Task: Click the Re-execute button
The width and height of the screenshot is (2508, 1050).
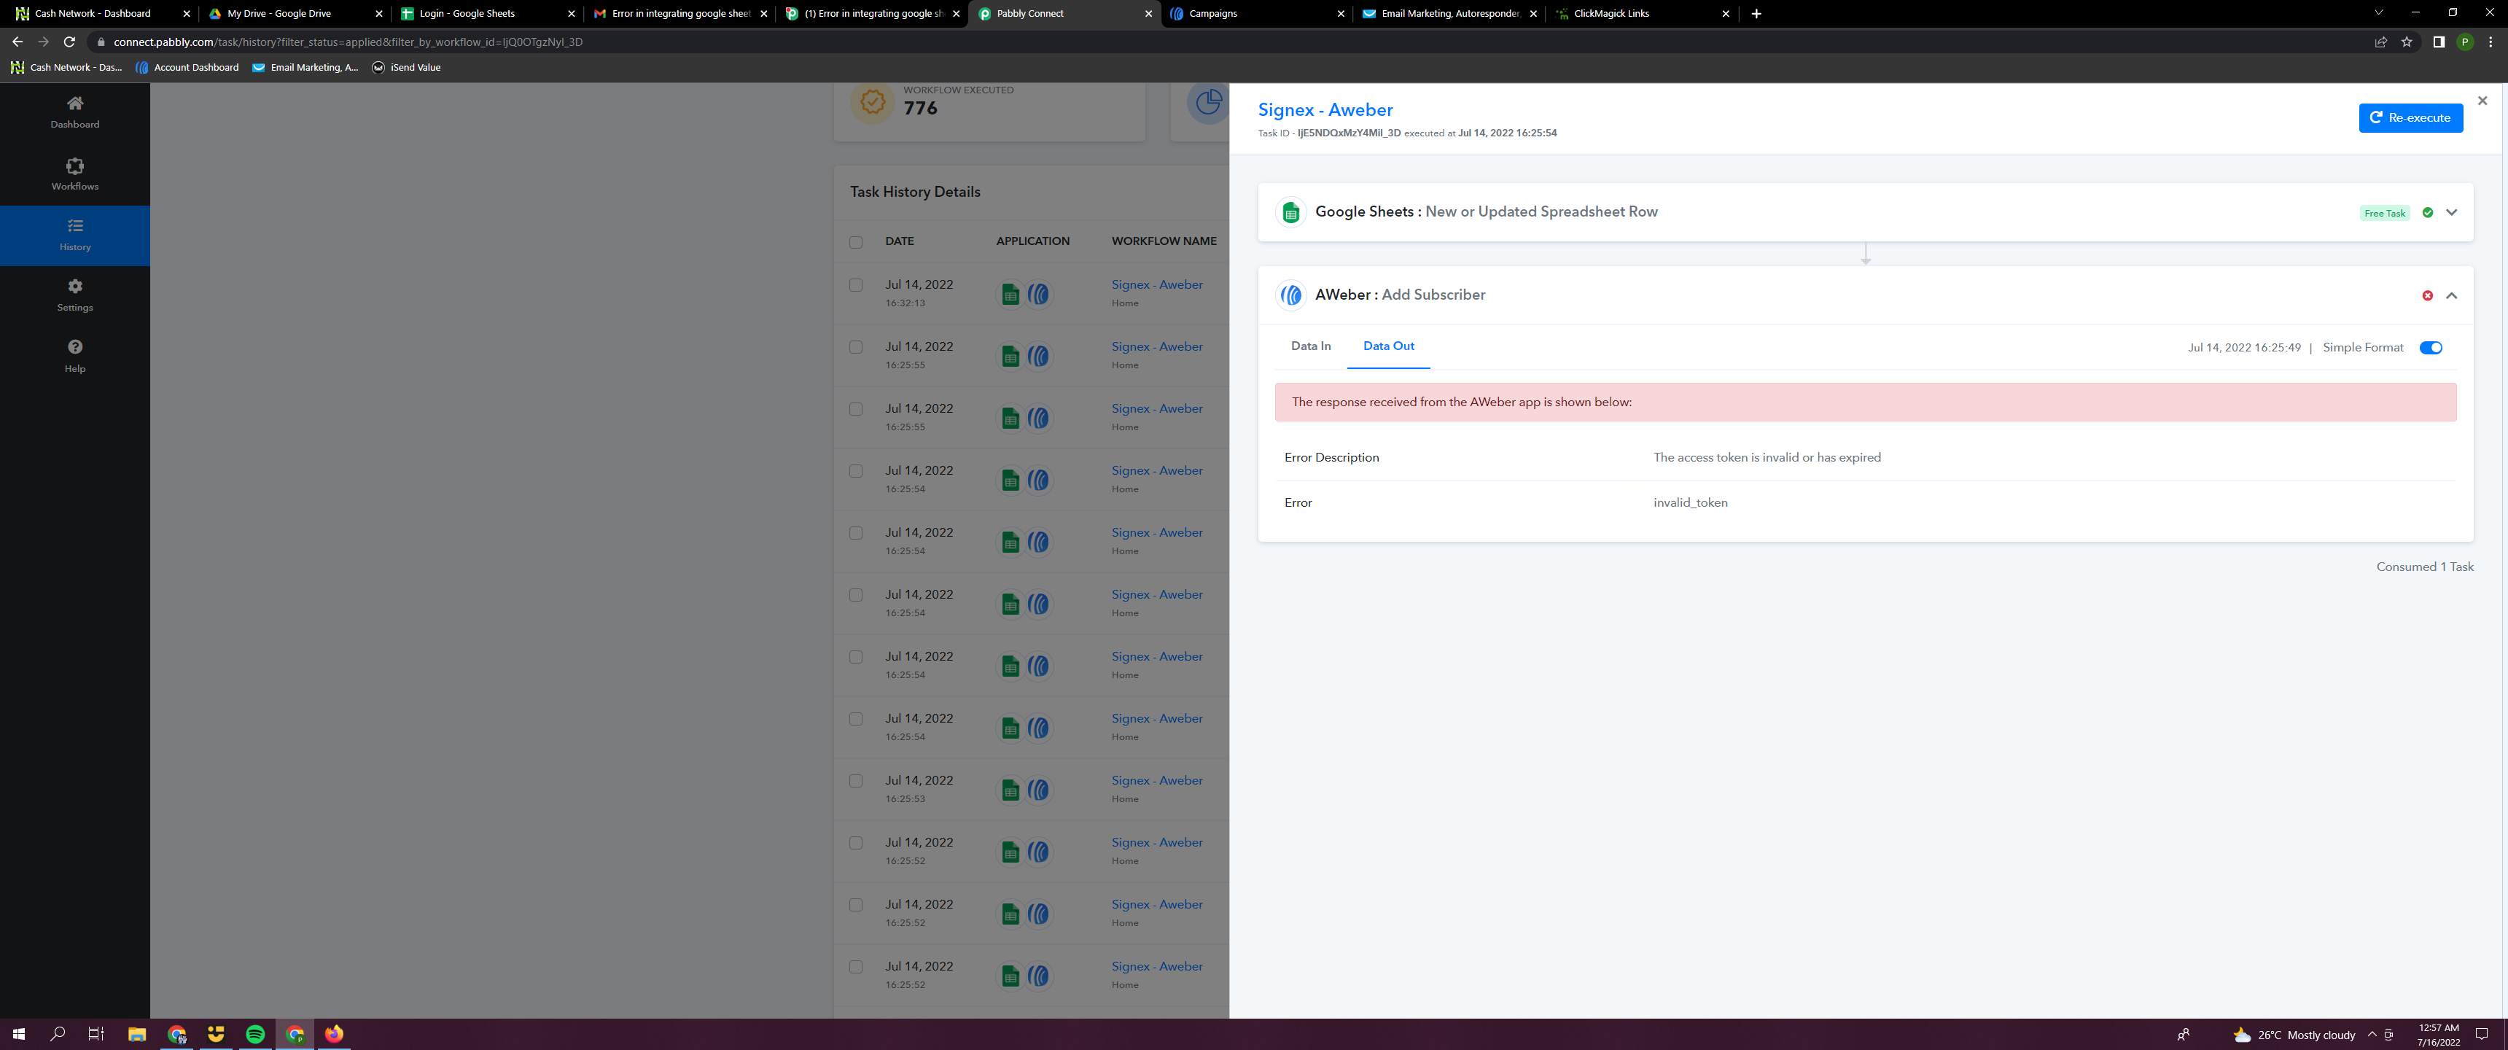Action: (x=2410, y=118)
